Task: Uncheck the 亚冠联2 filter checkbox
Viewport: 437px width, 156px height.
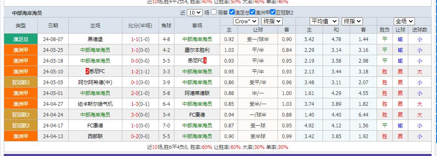Action: (273, 12)
